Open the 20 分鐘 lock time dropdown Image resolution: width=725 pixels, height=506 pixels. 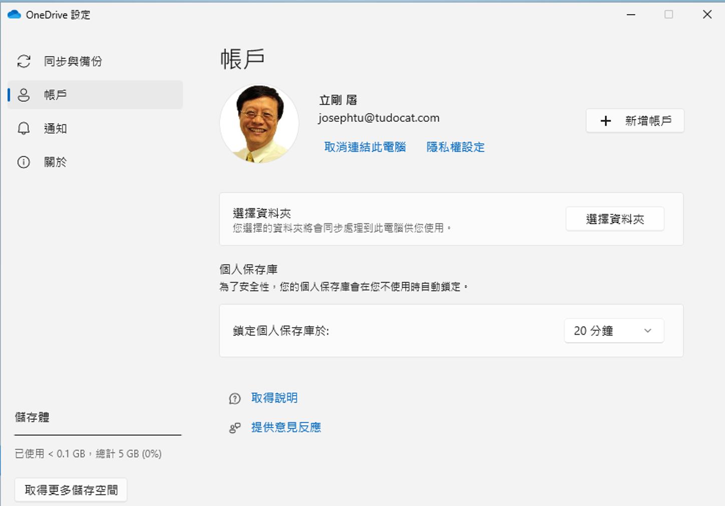pos(614,331)
